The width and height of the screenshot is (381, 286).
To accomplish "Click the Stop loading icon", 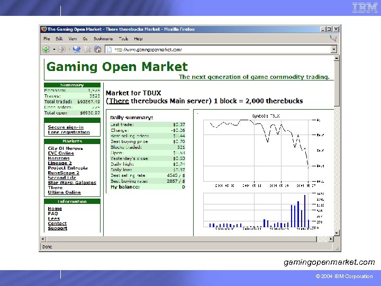I will click(87, 49).
